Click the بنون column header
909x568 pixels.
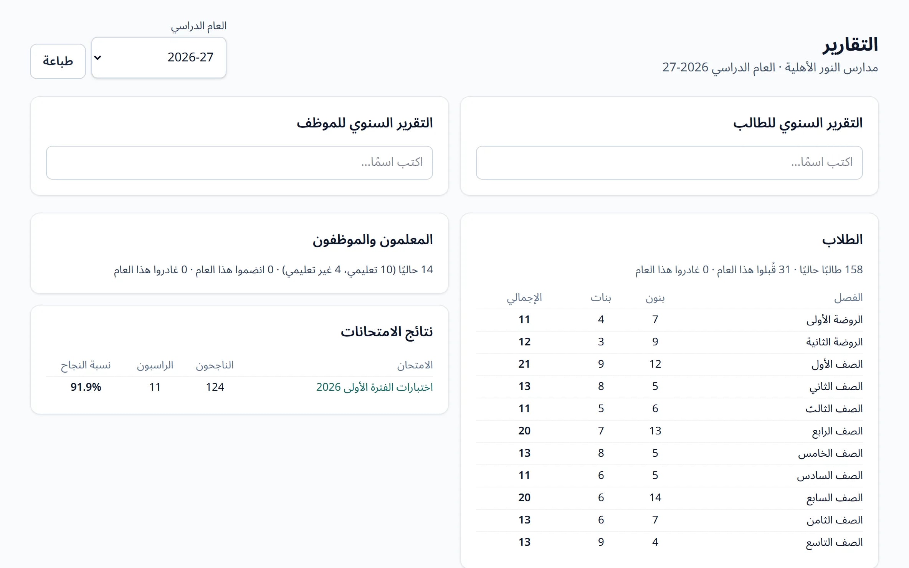tap(655, 298)
